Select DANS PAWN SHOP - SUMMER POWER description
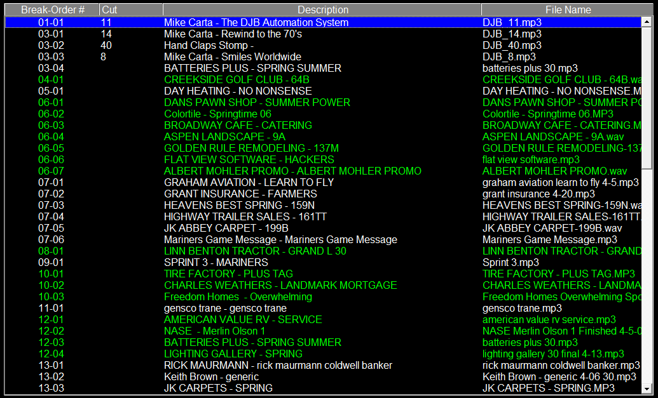 (x=257, y=102)
